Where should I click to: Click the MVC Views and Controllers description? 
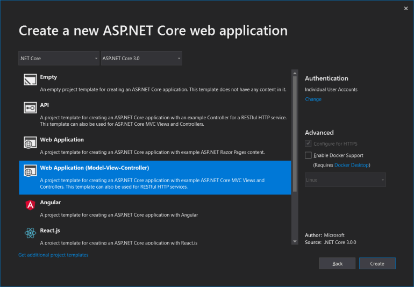152,183
